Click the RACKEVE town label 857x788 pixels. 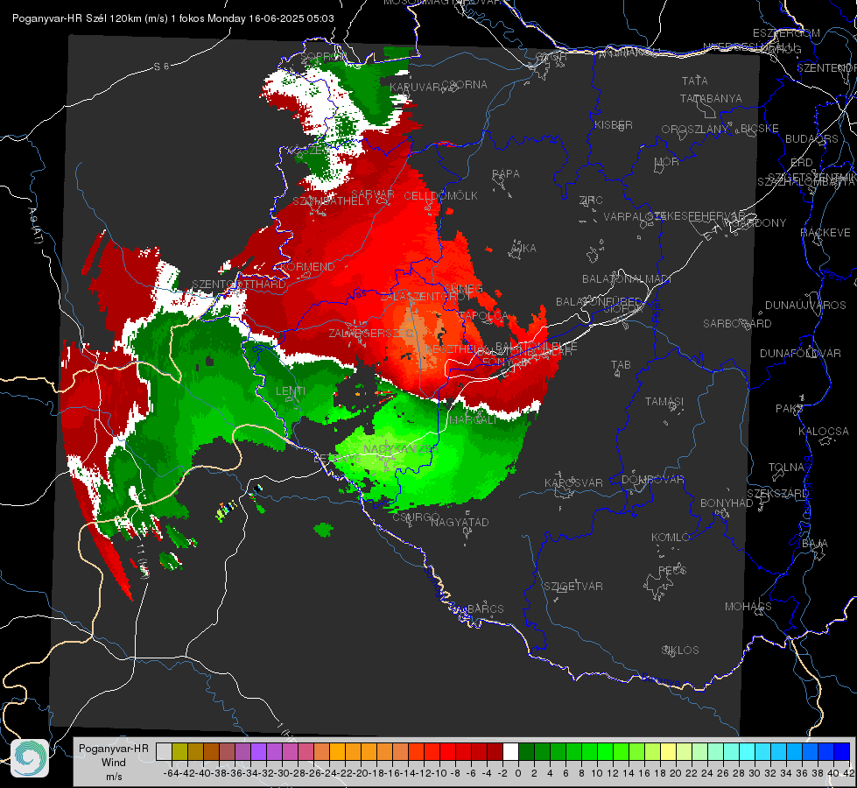coord(825,233)
